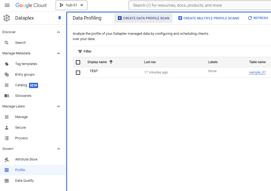Unpin Dataplex using the pin icon
This screenshot has height=191, width=271.
click(60, 18)
